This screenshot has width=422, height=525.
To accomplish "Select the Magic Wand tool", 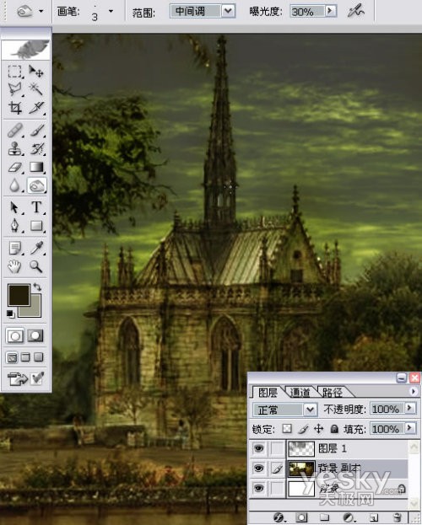I will tap(36, 89).
